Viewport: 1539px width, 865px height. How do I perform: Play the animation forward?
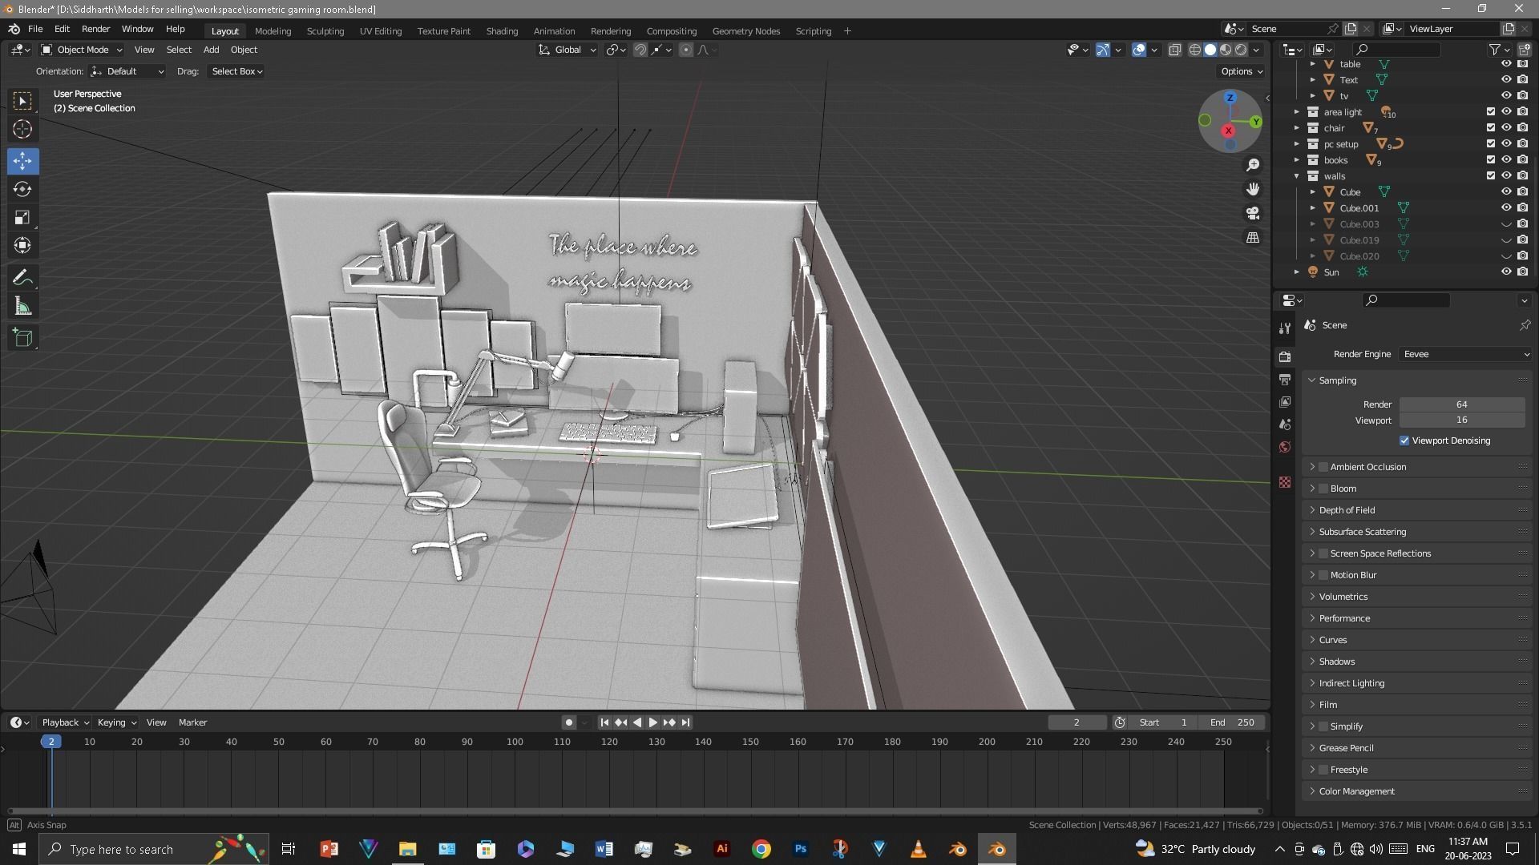tap(652, 722)
